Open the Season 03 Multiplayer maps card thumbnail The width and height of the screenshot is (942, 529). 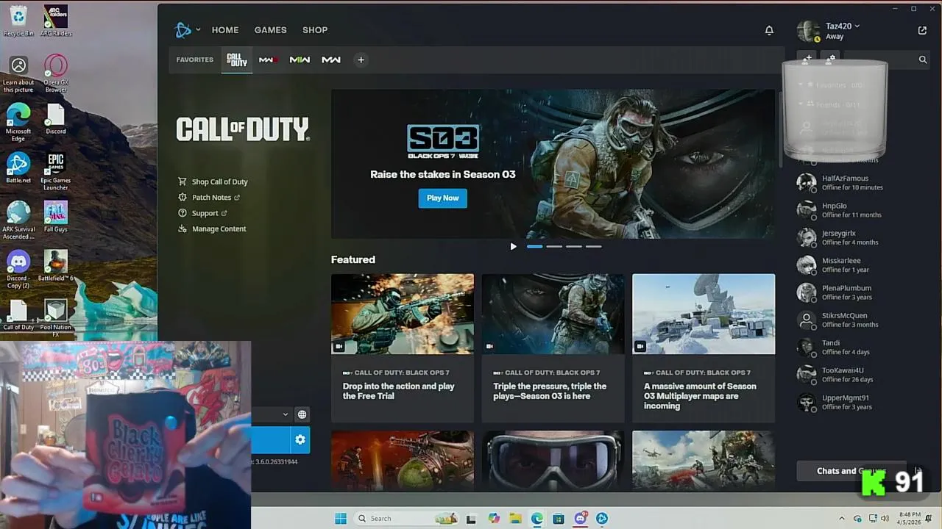(704, 314)
